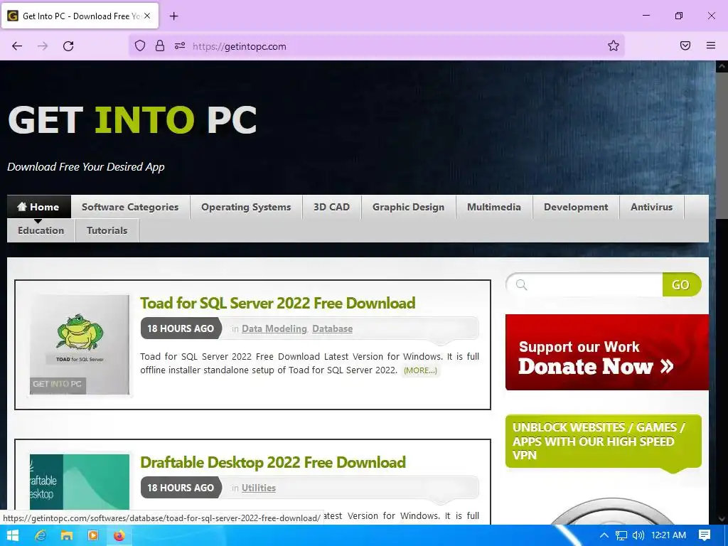Click the Firefox taskbar icon

(119, 535)
